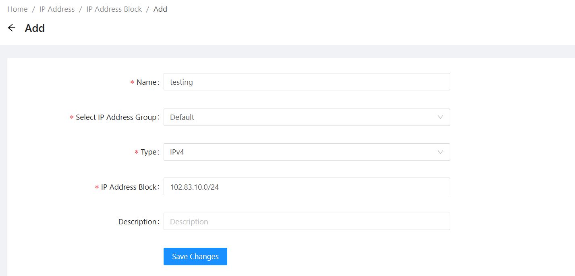Click the red asterisk beside Name label
This screenshot has height=276, width=575.
[132, 82]
